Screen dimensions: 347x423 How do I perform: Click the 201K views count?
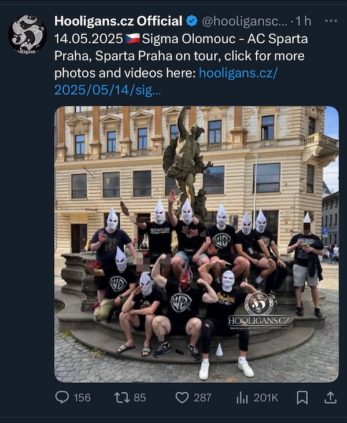(265, 398)
